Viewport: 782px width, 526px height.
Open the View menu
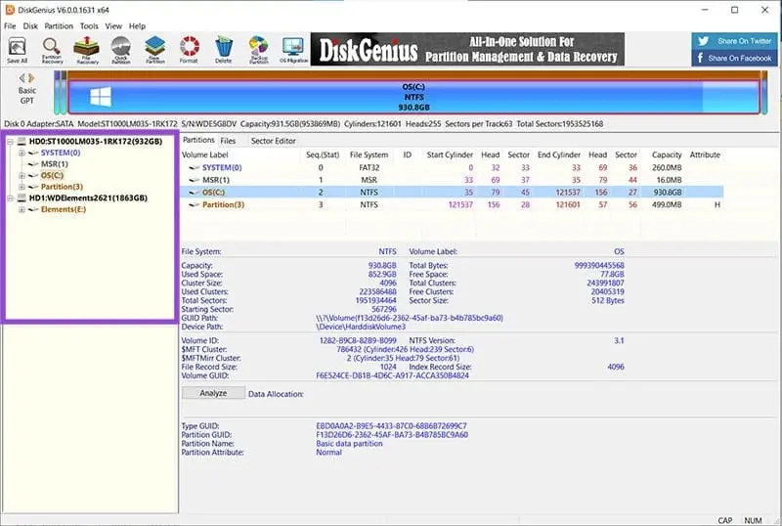(113, 26)
